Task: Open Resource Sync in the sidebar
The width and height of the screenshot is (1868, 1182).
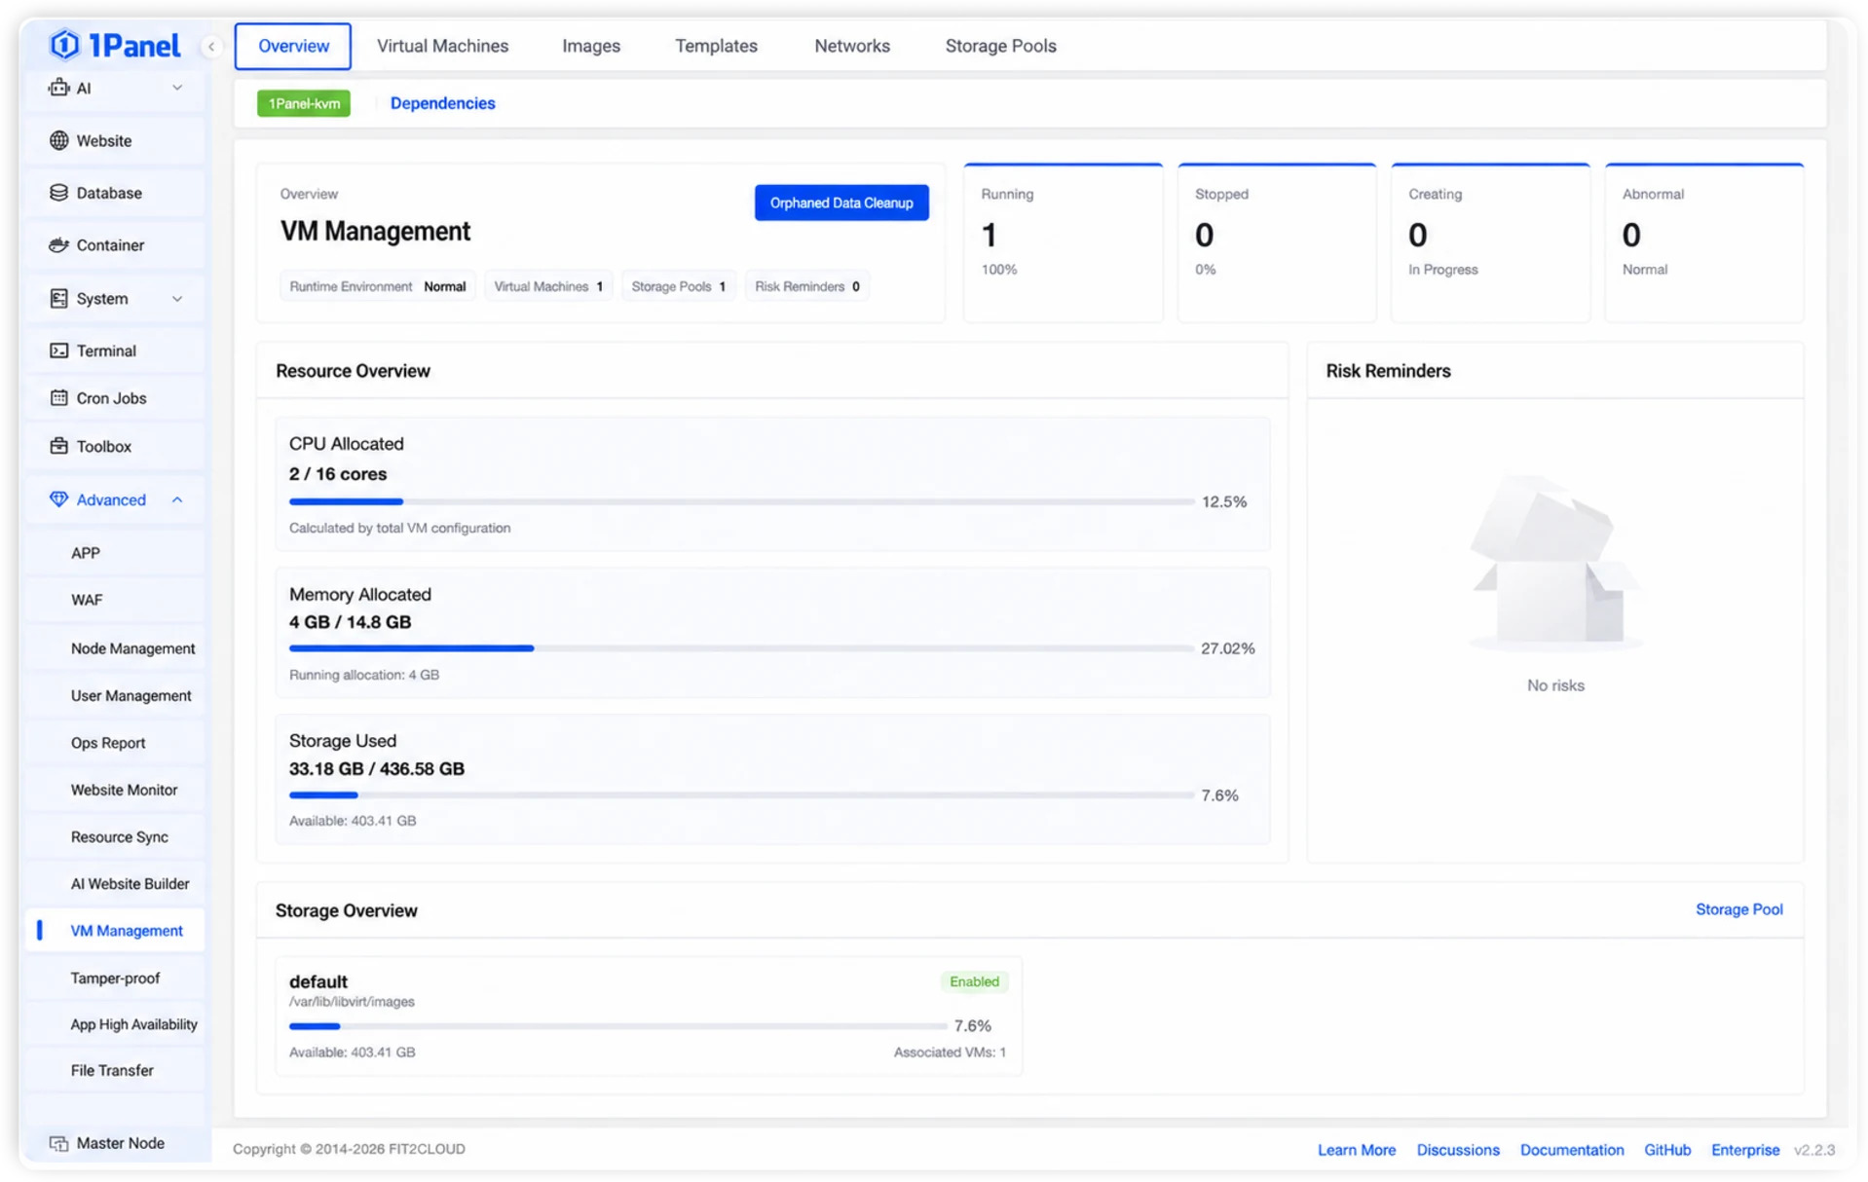Action: point(115,837)
